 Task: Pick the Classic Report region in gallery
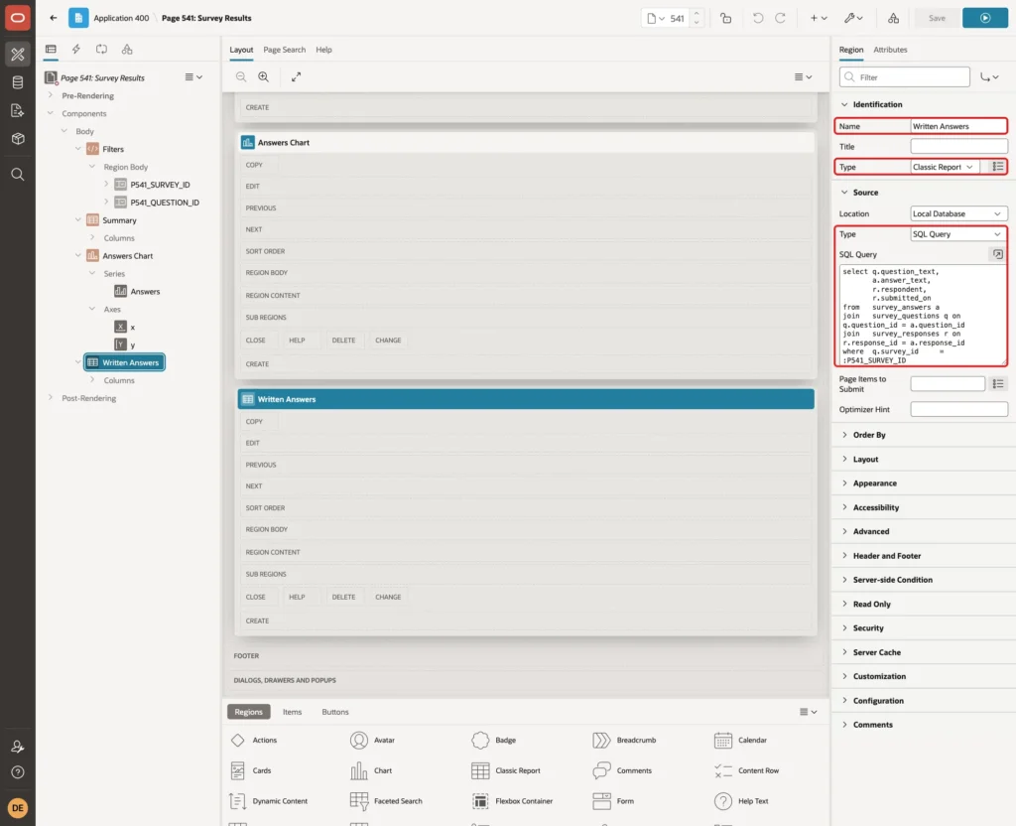coord(507,770)
